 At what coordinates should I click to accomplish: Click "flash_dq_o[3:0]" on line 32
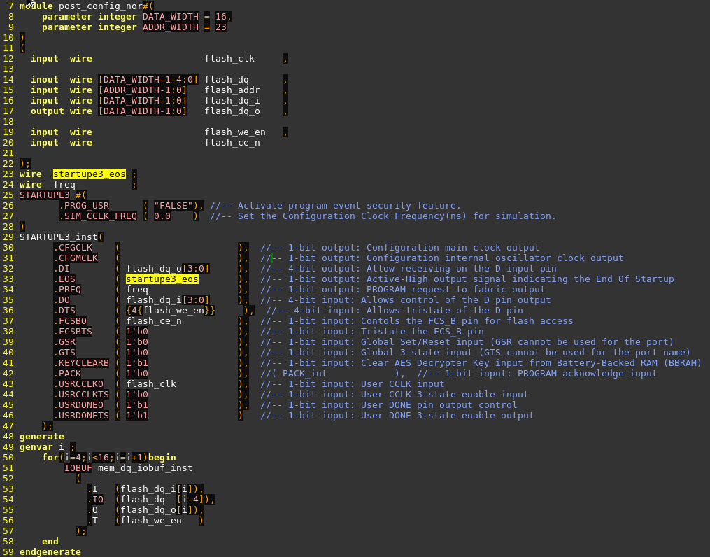(168, 269)
